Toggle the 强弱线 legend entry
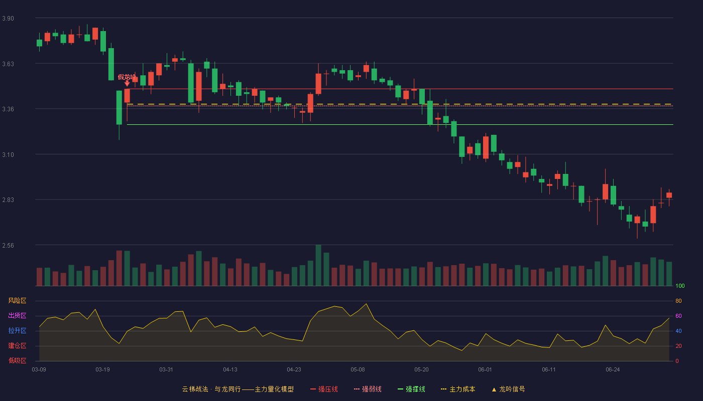This screenshot has width=703, height=401. [368, 389]
